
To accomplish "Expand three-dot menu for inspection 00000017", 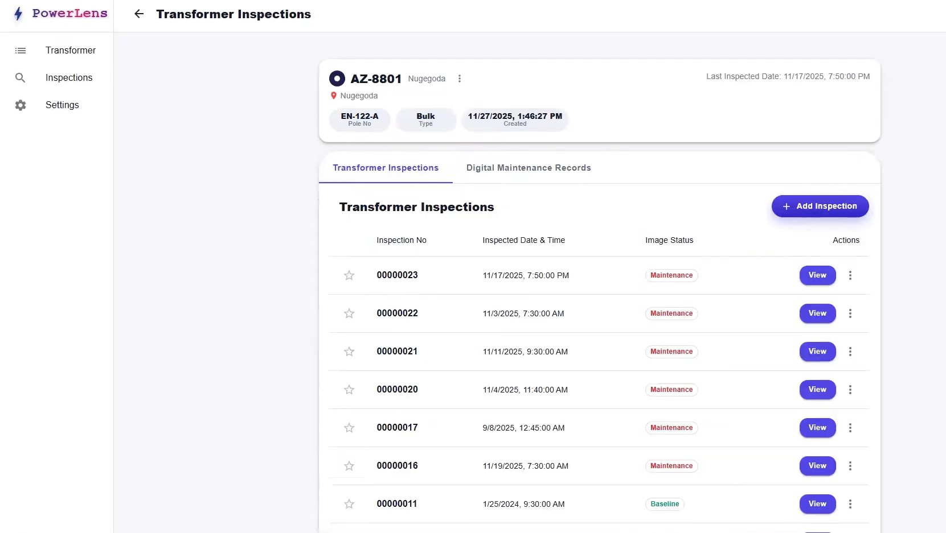I will 850,428.
